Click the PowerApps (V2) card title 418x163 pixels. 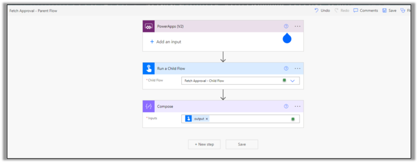(x=170, y=26)
